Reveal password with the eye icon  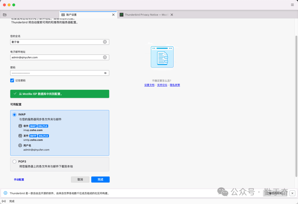point(105,73)
